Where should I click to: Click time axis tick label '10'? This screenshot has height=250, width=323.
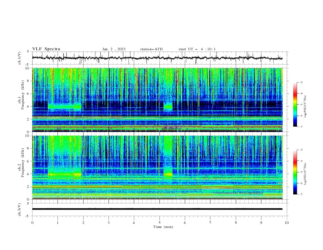tap(287, 223)
